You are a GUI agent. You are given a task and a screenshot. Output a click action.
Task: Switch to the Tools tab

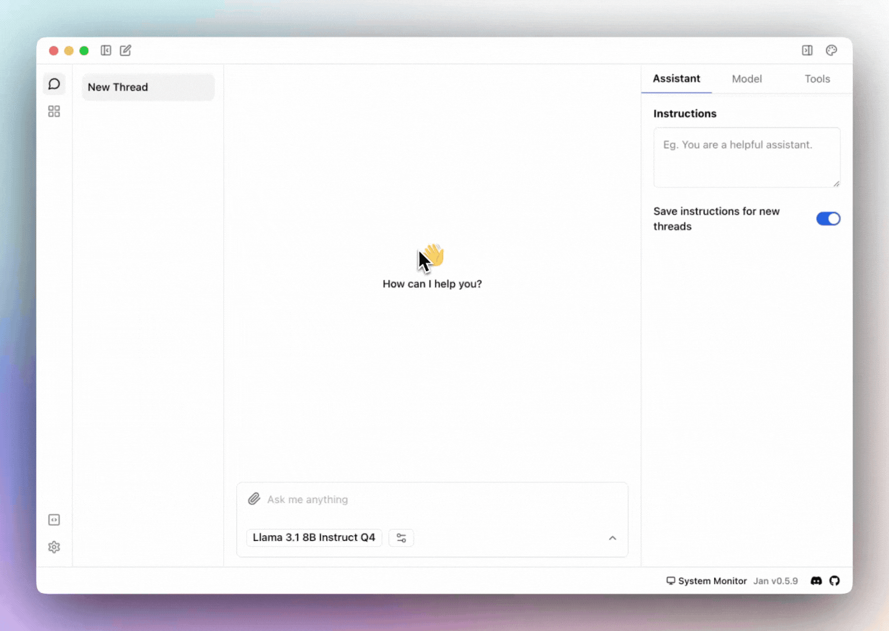816,79
